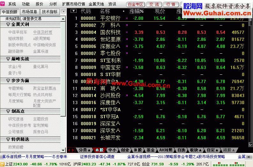Viewport: 253px width, 167px height.
Task: Sort by 涨幅% column header
Action: [x=136, y=11]
